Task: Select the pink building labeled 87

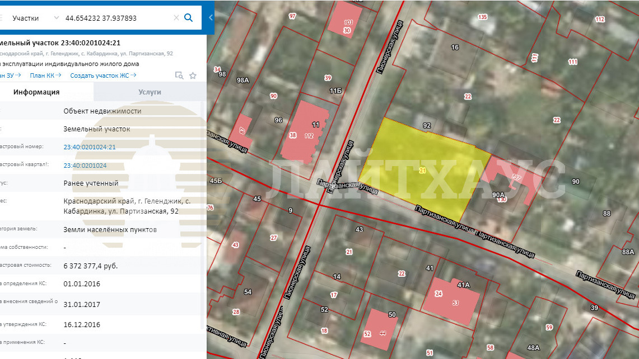Action: [242, 131]
